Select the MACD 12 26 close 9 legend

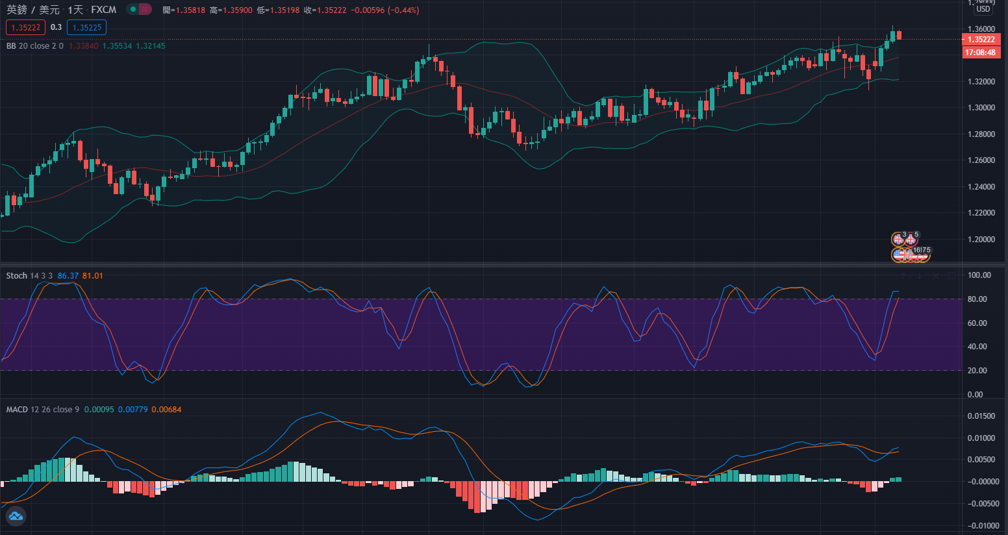click(x=42, y=410)
